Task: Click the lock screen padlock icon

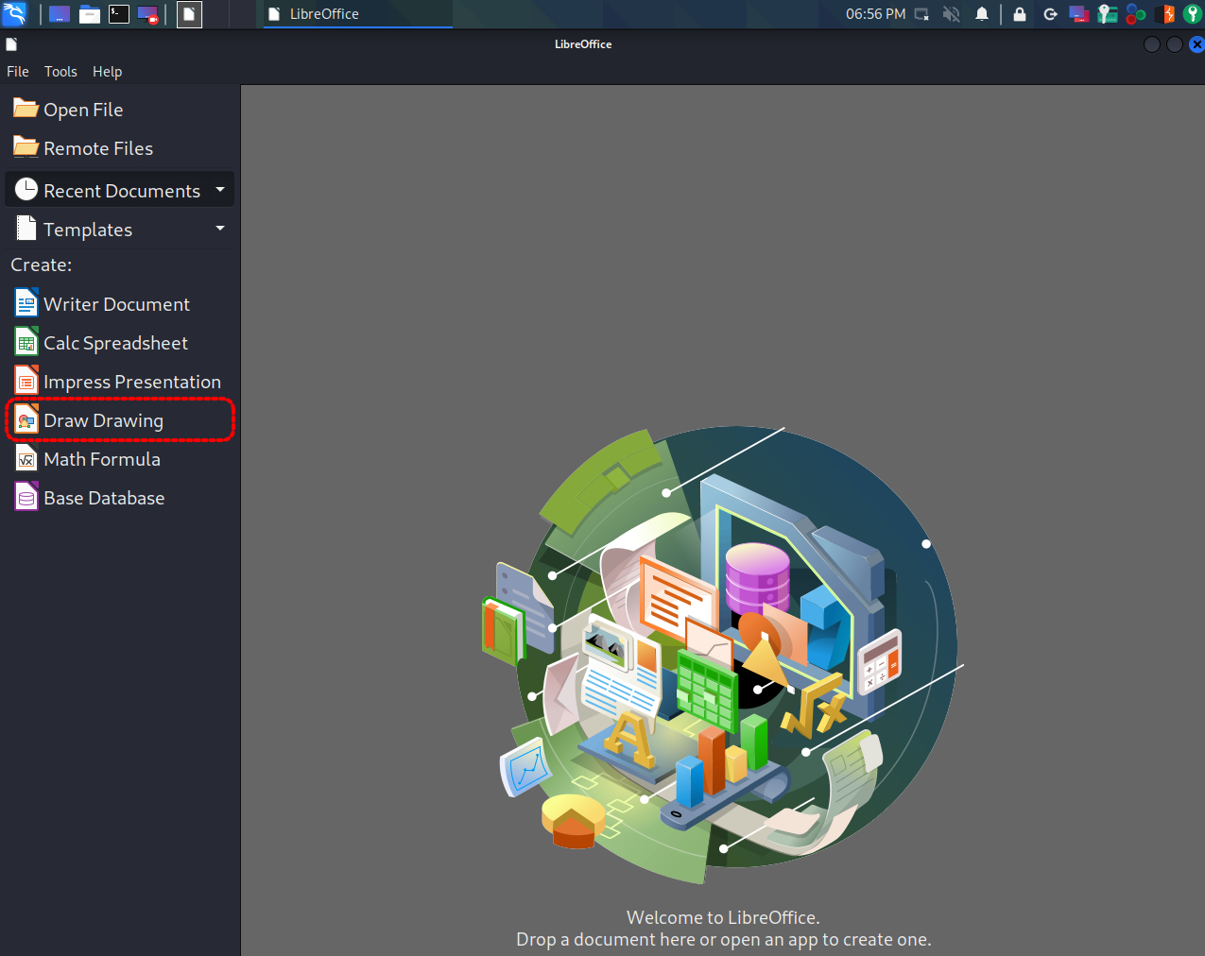Action: (1020, 14)
